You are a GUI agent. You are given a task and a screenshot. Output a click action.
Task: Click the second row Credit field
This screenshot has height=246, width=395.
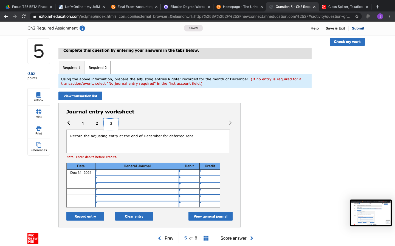pos(210,179)
